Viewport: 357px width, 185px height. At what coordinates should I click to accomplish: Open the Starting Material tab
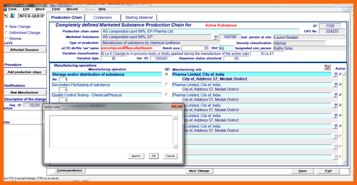(139, 17)
